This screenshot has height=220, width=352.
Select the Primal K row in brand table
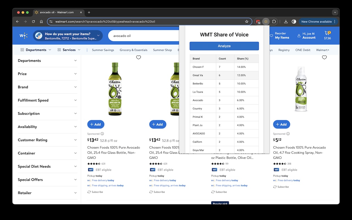224,117
